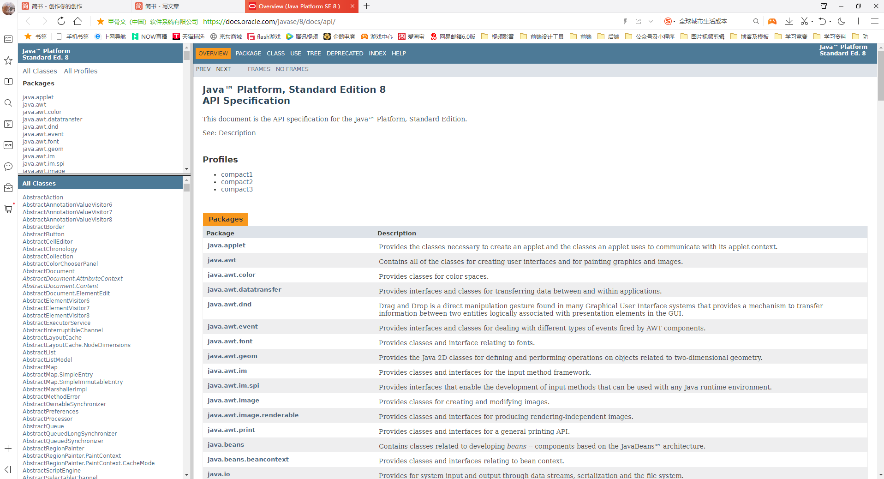Open the 博客及模板 bookmark folder
This screenshot has height=479, width=884.
click(749, 36)
